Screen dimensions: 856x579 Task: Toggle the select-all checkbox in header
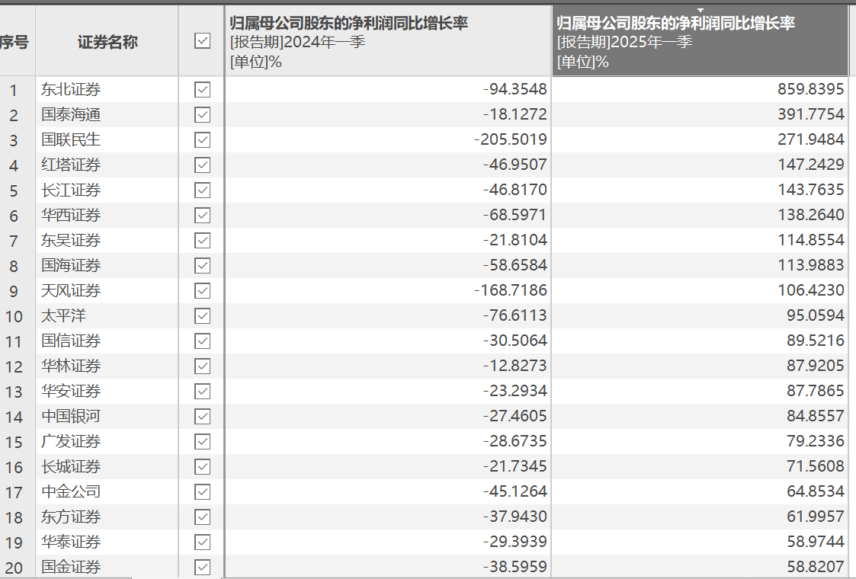(x=201, y=40)
